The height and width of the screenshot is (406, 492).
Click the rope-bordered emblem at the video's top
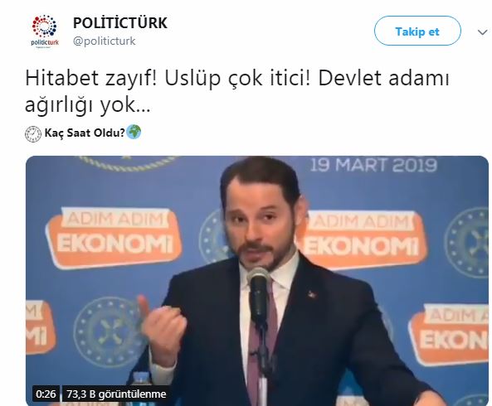[130, 163]
